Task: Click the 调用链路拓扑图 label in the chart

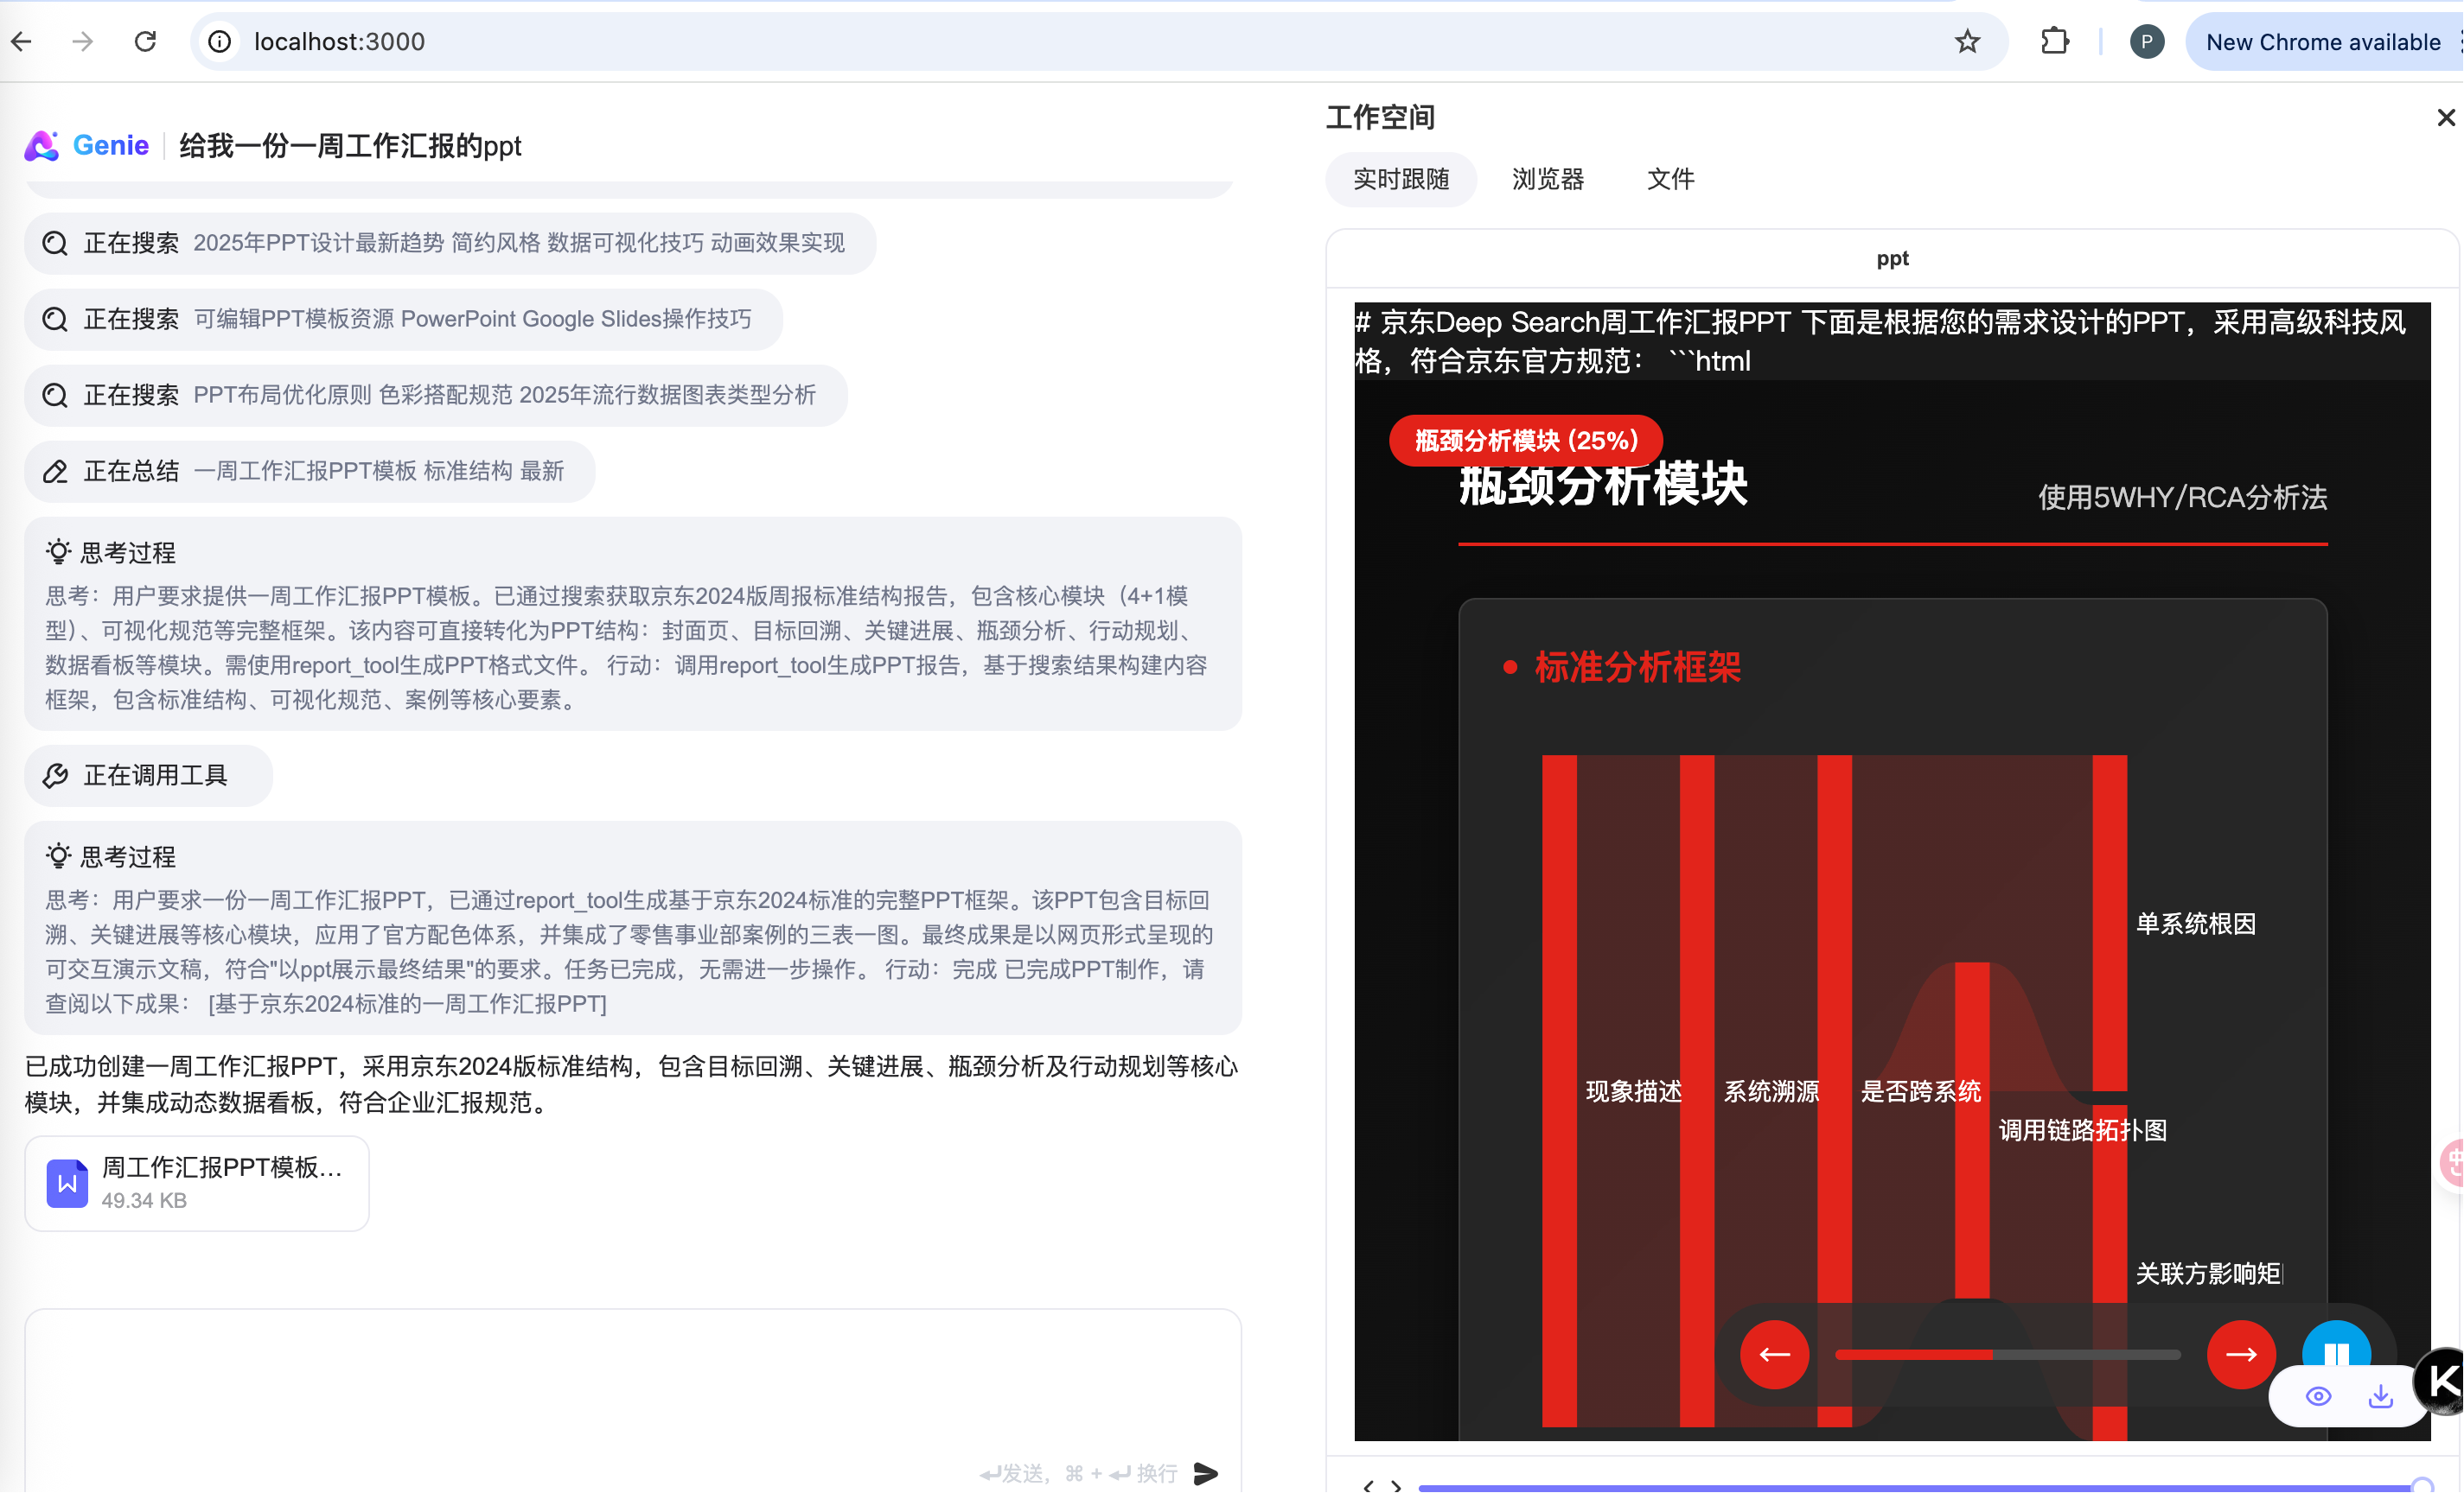Action: tap(2082, 1130)
